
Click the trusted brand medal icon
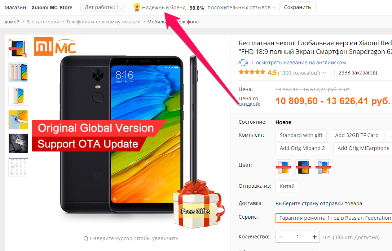coord(137,8)
